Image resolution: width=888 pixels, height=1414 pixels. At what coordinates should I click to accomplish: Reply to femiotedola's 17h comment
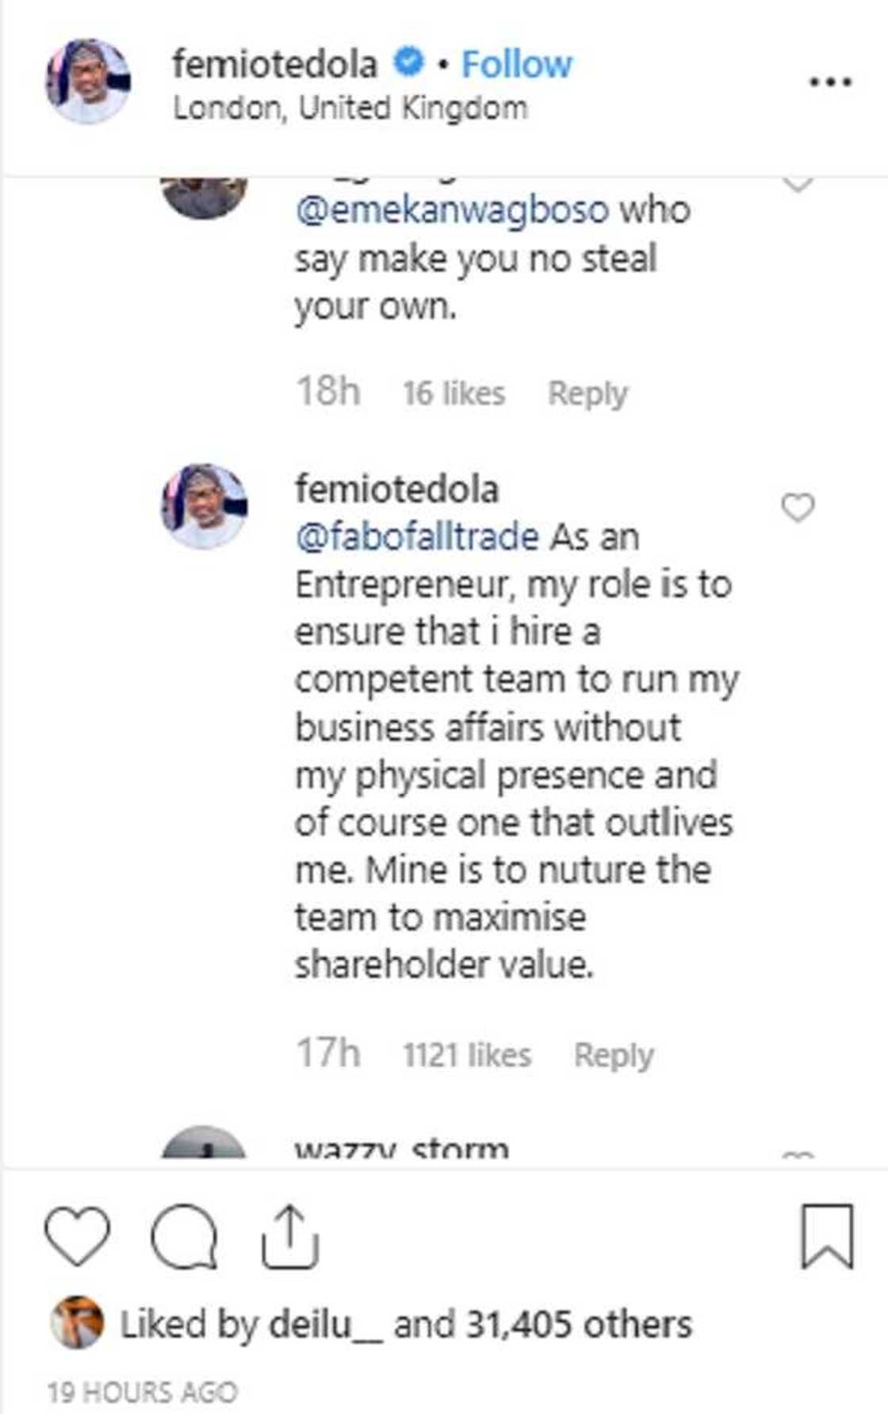point(614,1055)
